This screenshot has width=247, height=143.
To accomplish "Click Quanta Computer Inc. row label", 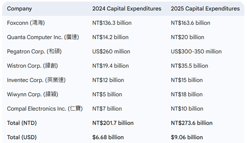I will [43, 37].
